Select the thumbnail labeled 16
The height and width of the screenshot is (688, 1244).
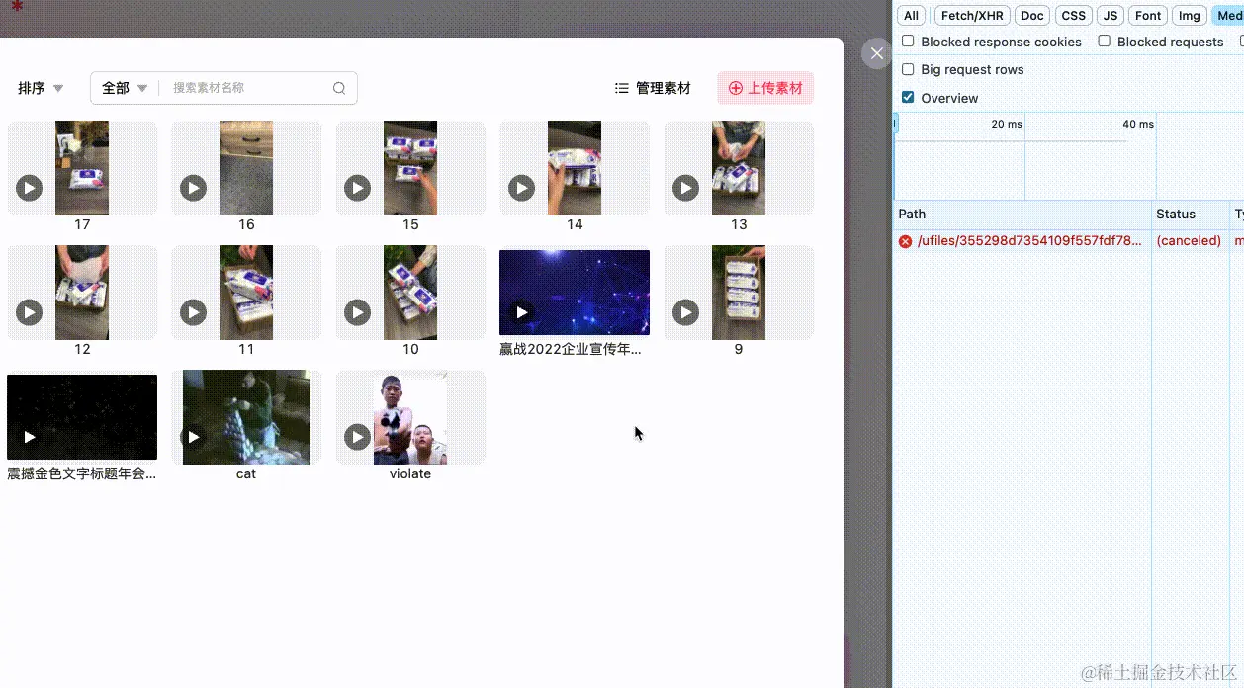(246, 168)
